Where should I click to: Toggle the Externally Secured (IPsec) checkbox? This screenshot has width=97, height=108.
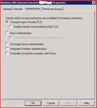coord(7,53)
